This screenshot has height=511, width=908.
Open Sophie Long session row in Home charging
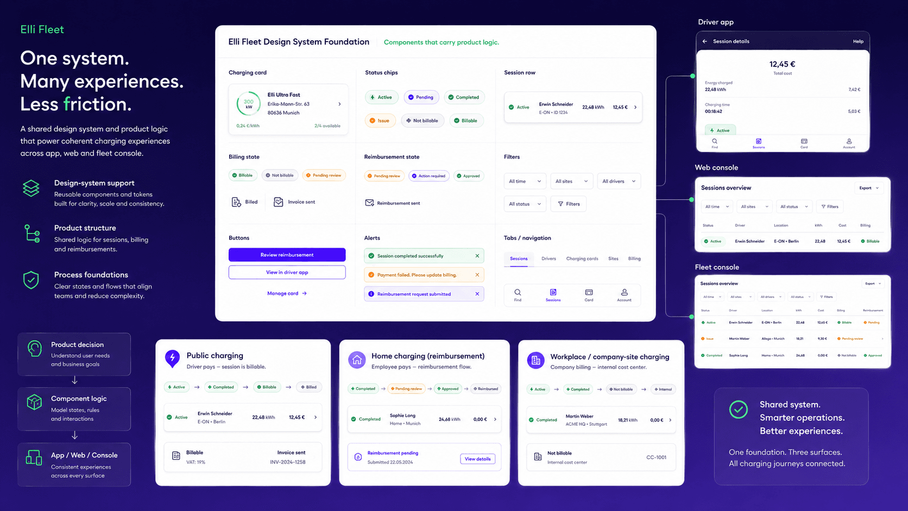pos(425,419)
